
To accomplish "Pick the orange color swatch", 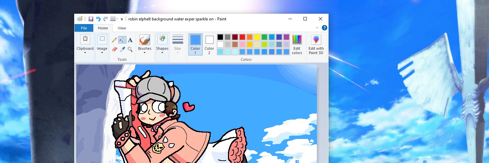I will tap(250, 37).
